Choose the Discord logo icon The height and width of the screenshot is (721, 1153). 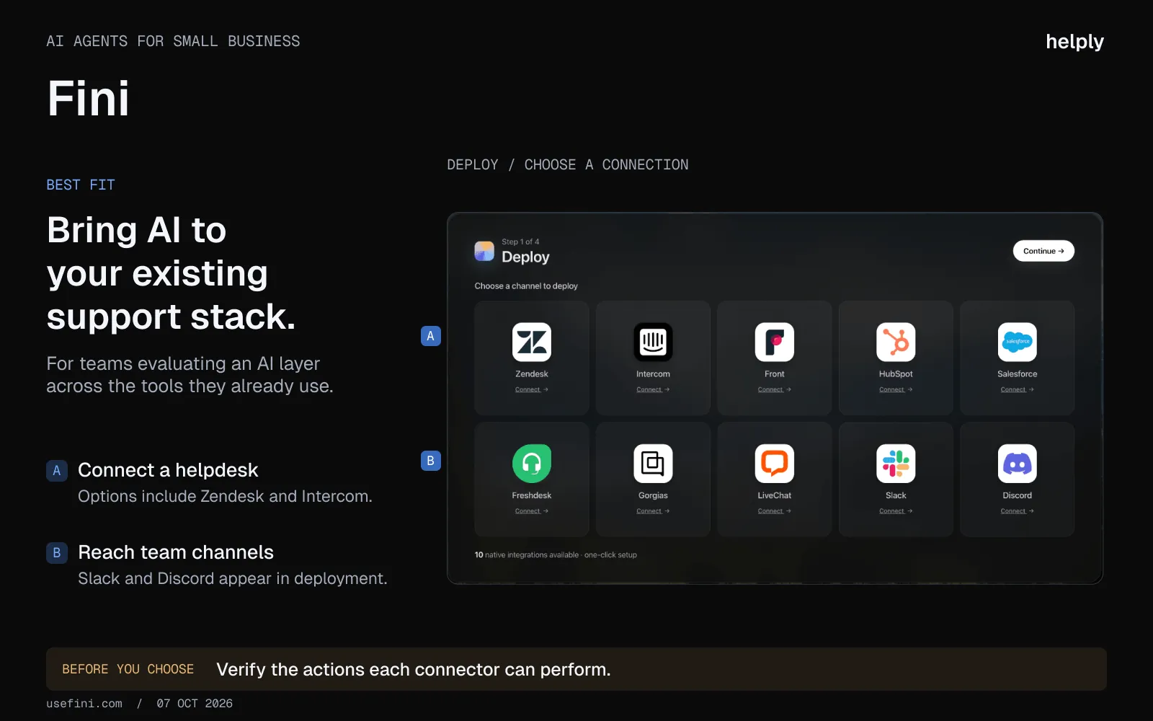(x=1018, y=464)
